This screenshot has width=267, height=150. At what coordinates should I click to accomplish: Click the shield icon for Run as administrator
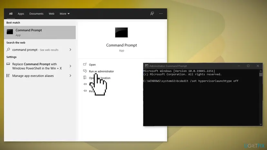click(x=85, y=71)
